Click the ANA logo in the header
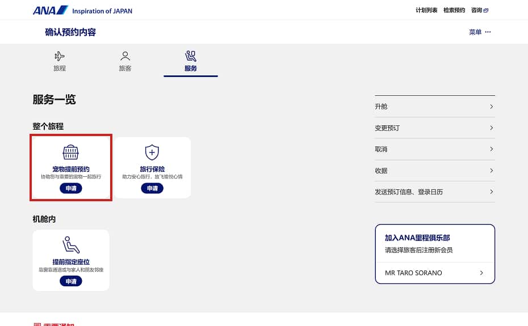Screen dimensions: 528x326 coord(51,10)
